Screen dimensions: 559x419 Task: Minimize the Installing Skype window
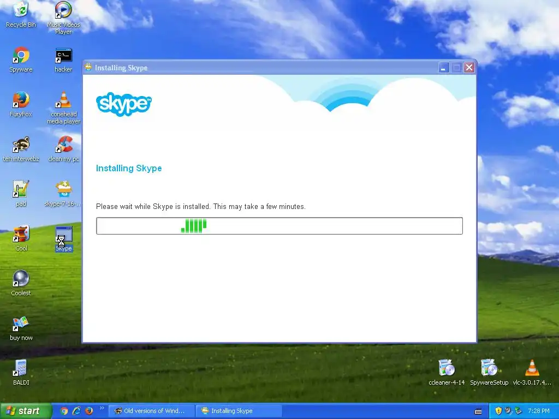coord(443,67)
